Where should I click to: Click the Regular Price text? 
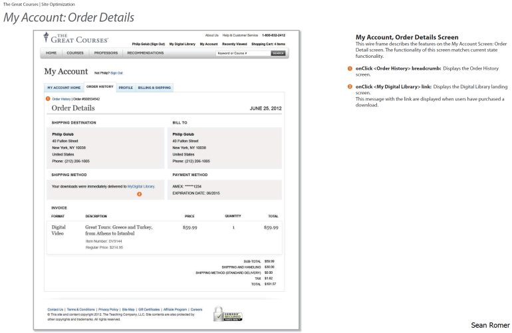coord(104,247)
